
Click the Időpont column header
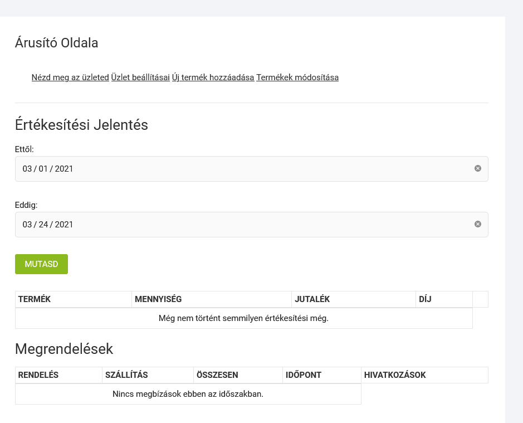tap(304, 375)
